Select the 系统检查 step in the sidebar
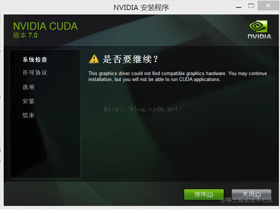 pyautogui.click(x=35, y=59)
